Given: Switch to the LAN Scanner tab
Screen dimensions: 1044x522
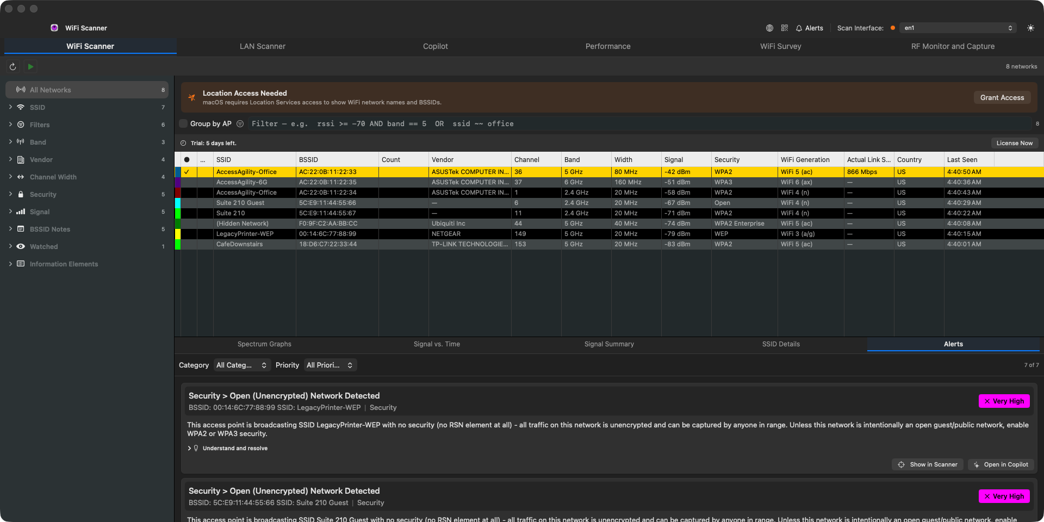Looking at the screenshot, I should 263,46.
